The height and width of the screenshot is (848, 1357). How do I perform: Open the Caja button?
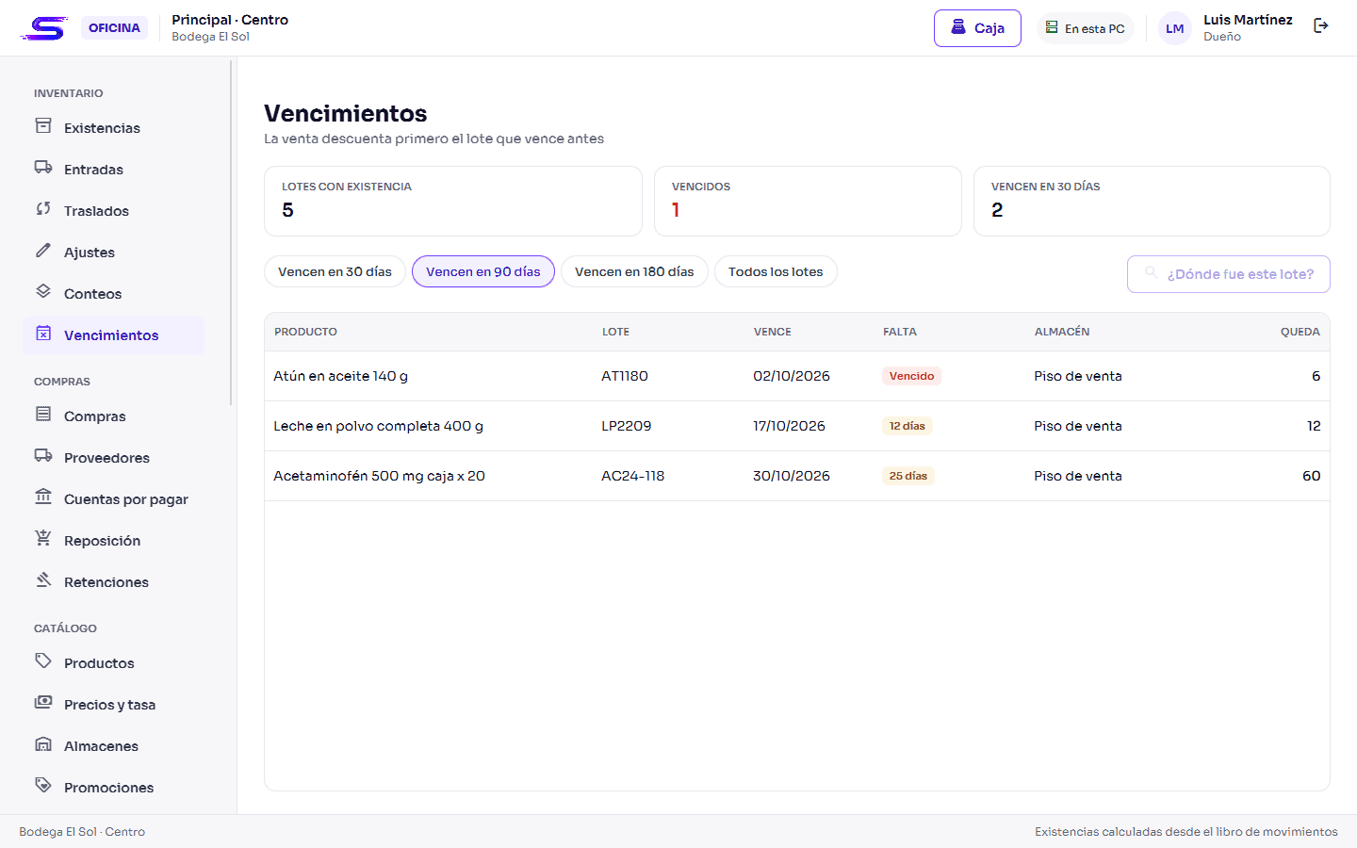click(977, 28)
